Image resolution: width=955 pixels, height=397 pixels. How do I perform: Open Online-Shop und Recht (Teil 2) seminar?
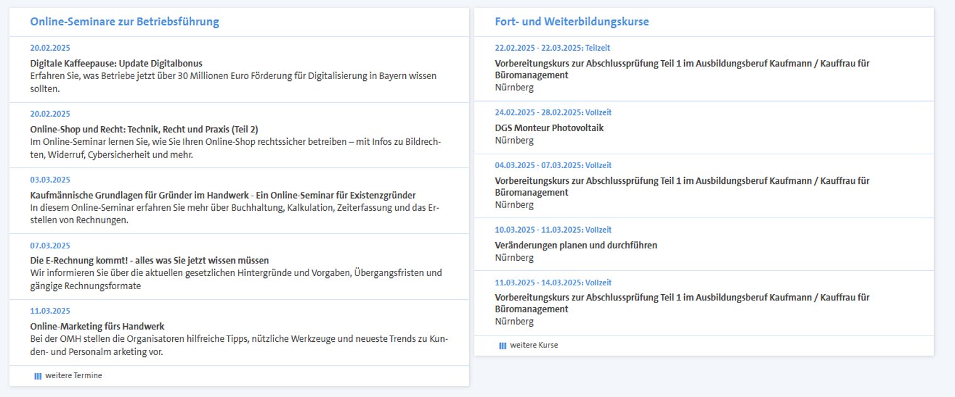coord(145,129)
